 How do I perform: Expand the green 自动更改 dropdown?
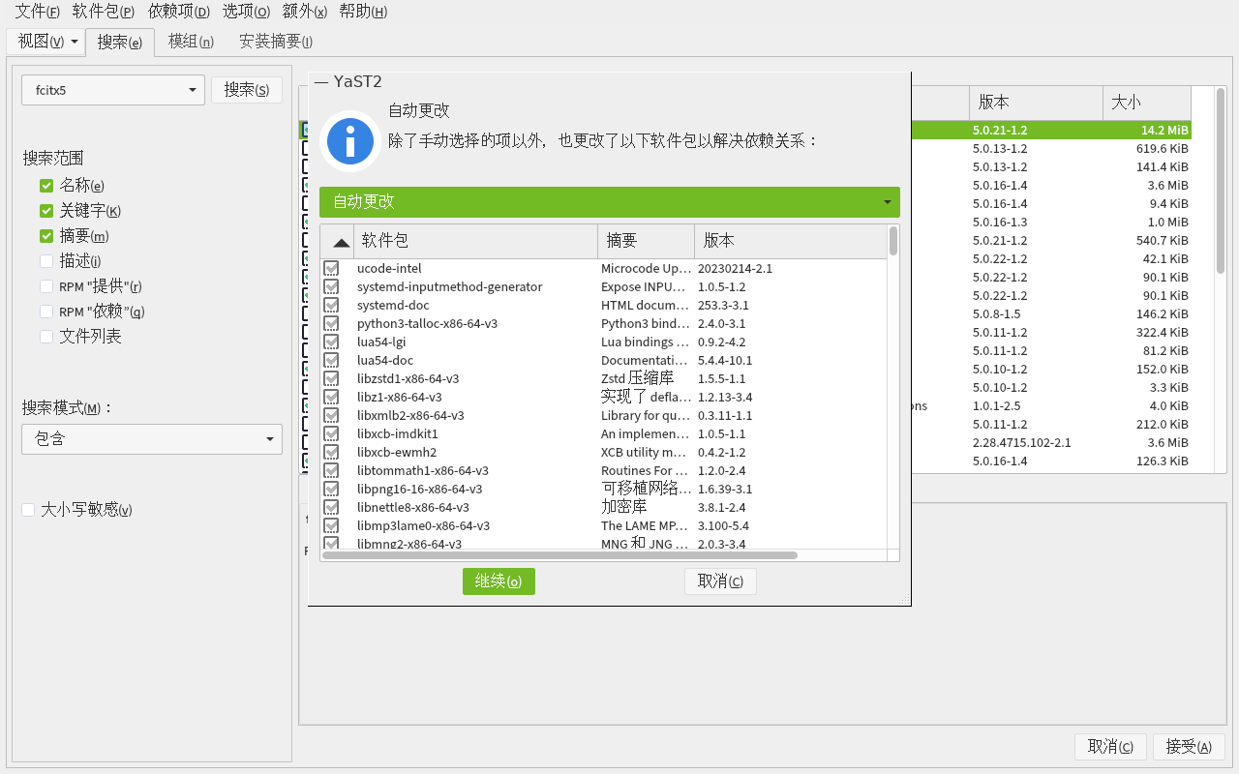pyautogui.click(x=610, y=202)
